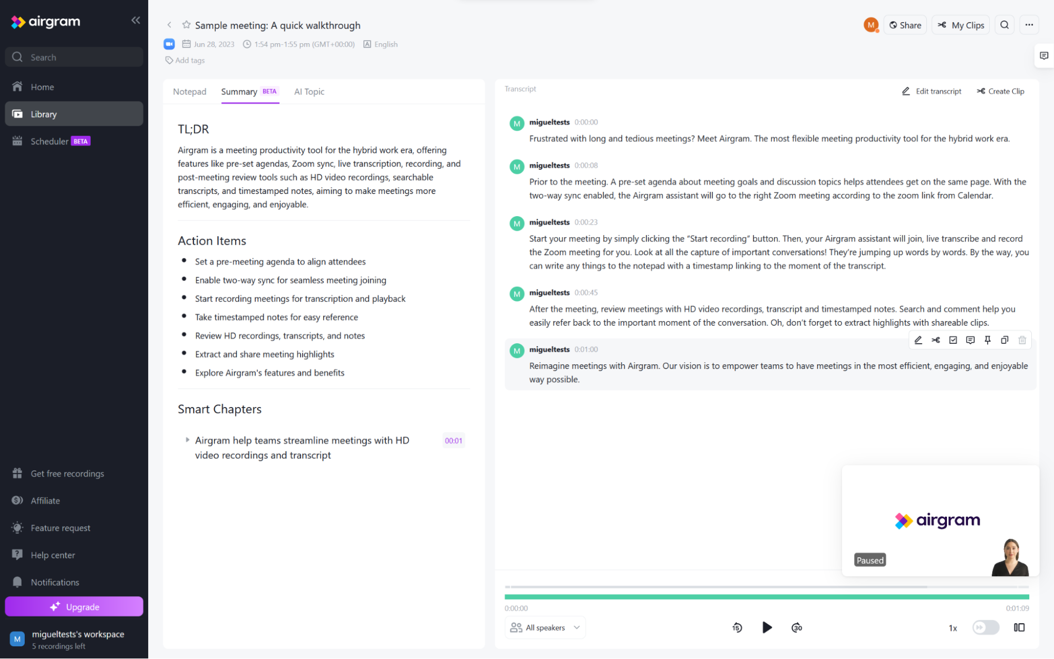Jump to the 00:01 chapter timestamp
Screen dimensions: 1054x659
(x=453, y=441)
